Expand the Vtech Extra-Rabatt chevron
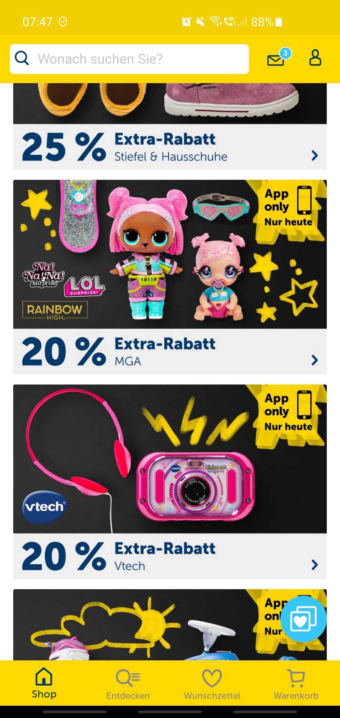 pyautogui.click(x=314, y=565)
